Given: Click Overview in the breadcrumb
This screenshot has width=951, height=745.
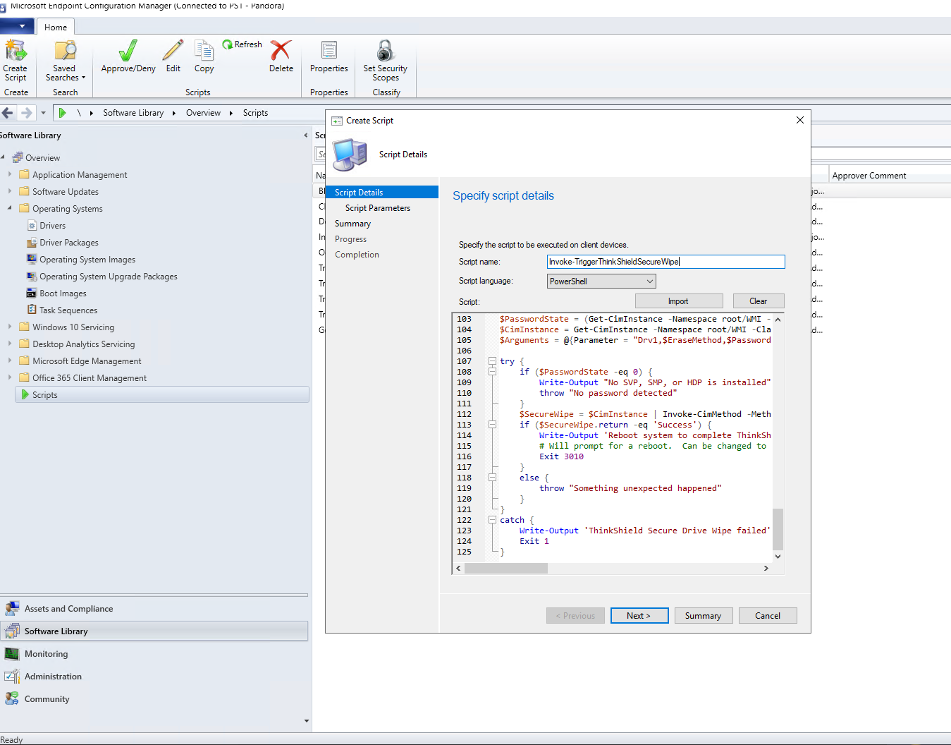Looking at the screenshot, I should coord(203,113).
